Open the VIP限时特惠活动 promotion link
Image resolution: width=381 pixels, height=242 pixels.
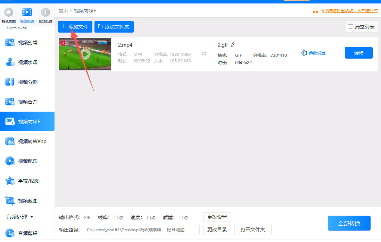(350, 11)
